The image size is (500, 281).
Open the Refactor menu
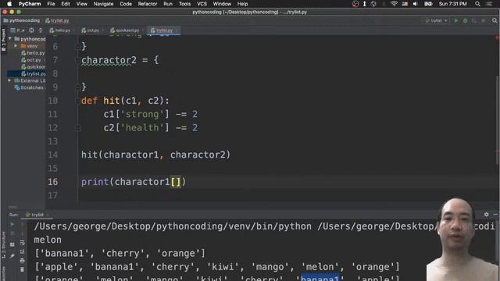pos(148,4)
